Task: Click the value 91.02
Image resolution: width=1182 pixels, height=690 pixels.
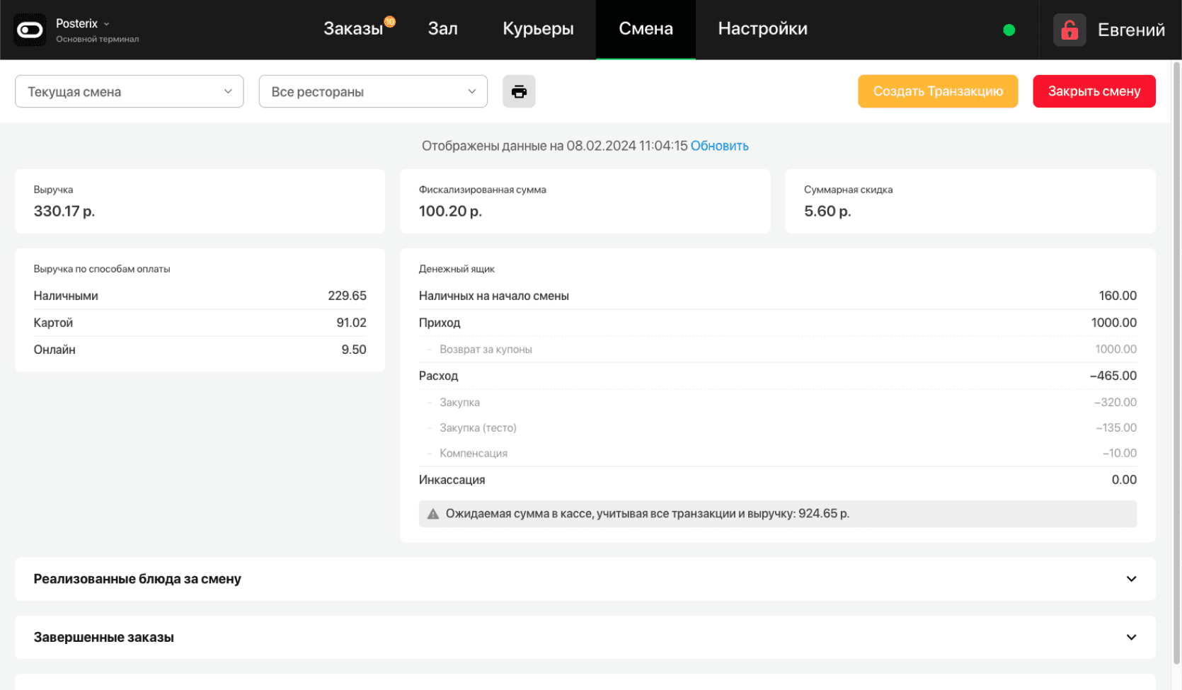Action: pyautogui.click(x=351, y=323)
